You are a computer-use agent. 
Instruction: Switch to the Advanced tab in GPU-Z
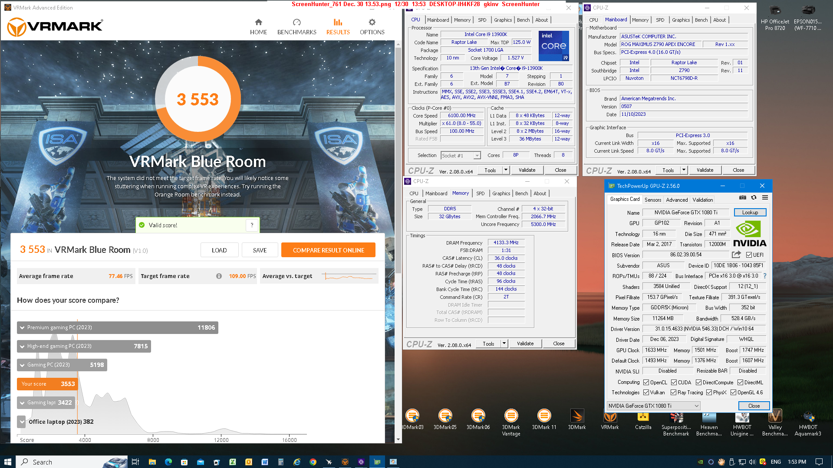[x=677, y=200]
